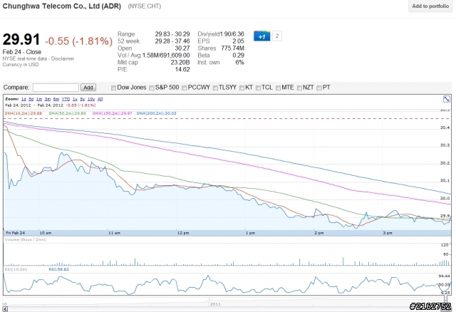Click the SMA(150,2m) indicator label
456x312 pixels.
tap(113, 113)
